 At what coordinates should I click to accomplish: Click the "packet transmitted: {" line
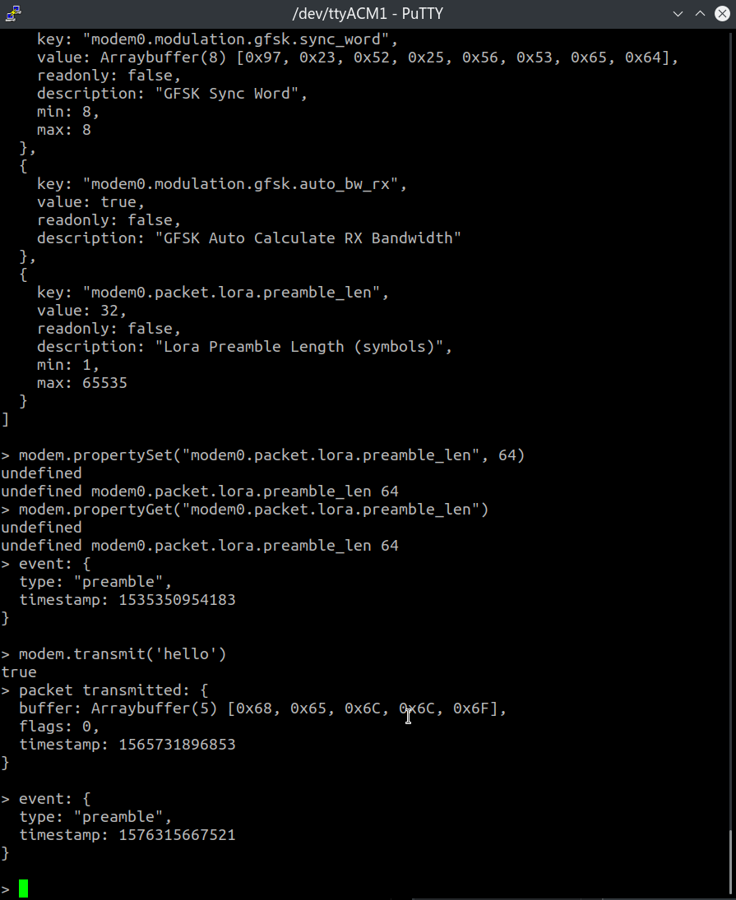pos(113,690)
